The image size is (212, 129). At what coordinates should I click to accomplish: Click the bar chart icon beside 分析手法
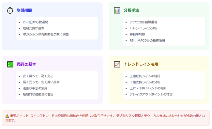point(117,10)
